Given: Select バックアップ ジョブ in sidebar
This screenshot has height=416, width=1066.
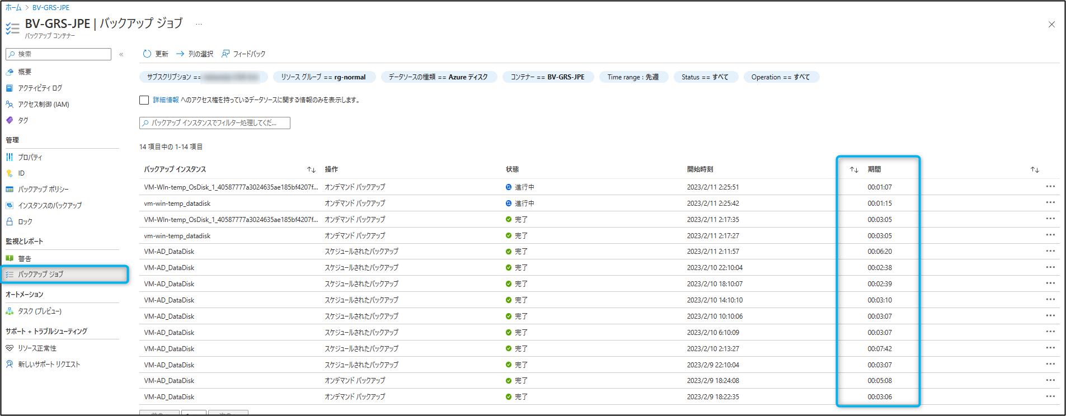Looking at the screenshot, I should (x=64, y=274).
